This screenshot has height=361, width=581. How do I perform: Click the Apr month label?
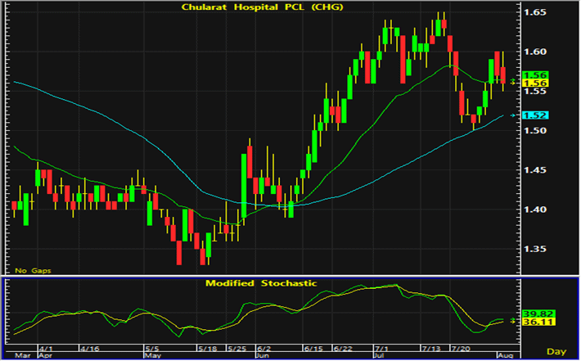[46, 356]
